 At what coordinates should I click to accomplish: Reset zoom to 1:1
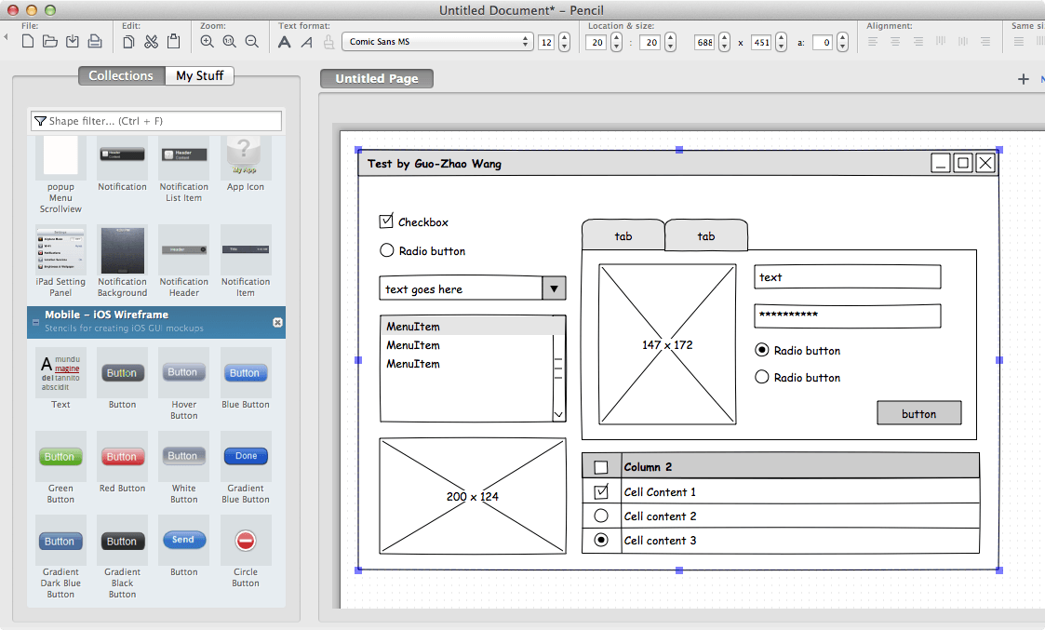click(229, 41)
